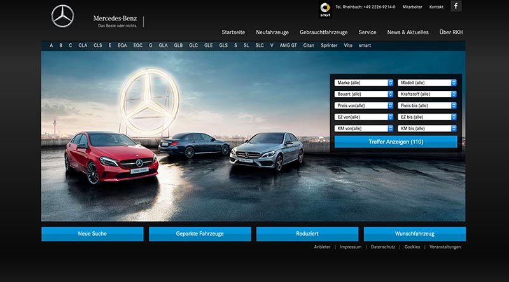Go to Startseite menu item

[234, 32]
